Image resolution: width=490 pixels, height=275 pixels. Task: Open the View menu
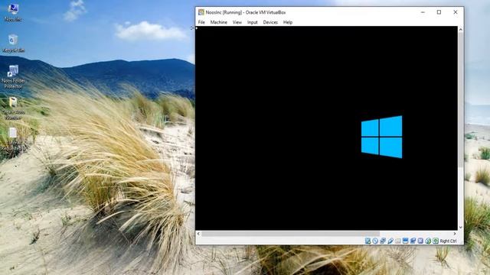(x=237, y=22)
